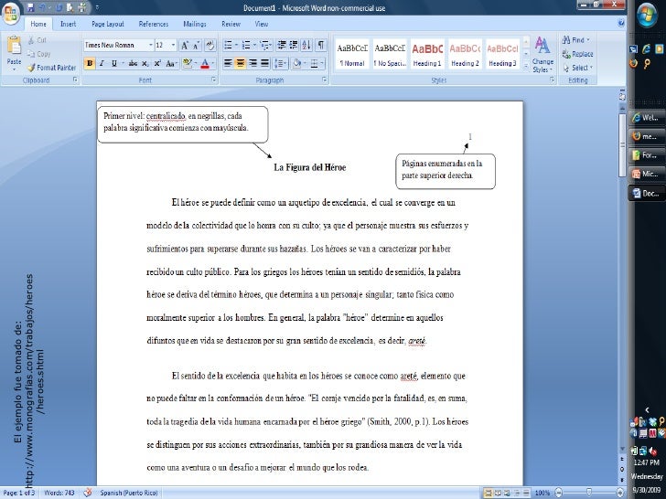Toggle Italic formatting
This screenshot has height=499, width=666.
(x=102, y=63)
